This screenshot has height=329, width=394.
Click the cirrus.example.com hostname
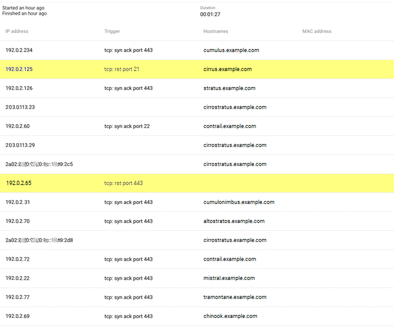click(227, 69)
